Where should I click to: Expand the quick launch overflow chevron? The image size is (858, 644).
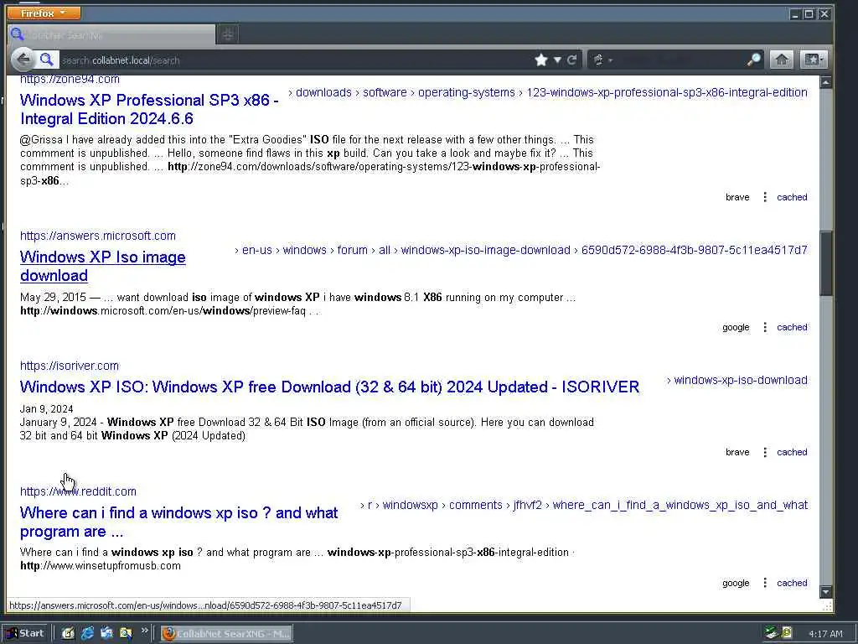144,631
